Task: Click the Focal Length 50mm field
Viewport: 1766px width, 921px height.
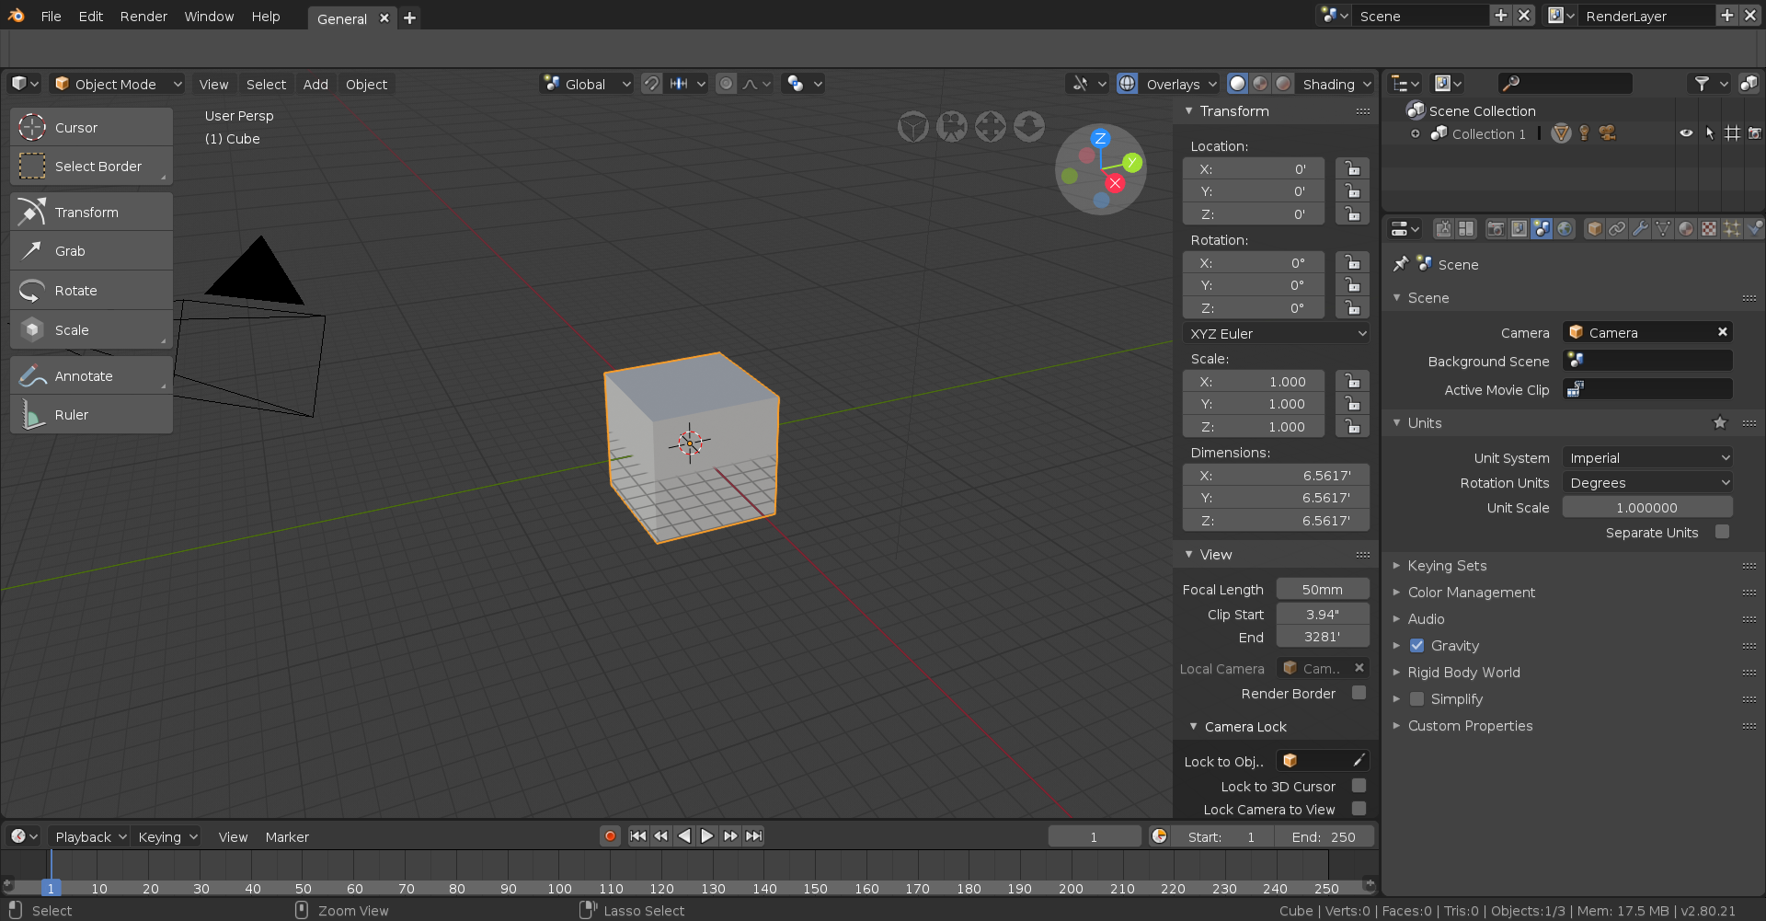Action: point(1323,589)
